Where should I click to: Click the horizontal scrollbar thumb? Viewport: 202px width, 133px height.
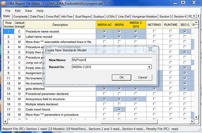click(129, 121)
